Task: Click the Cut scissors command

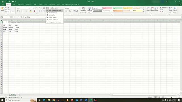Action: coord(7,7)
